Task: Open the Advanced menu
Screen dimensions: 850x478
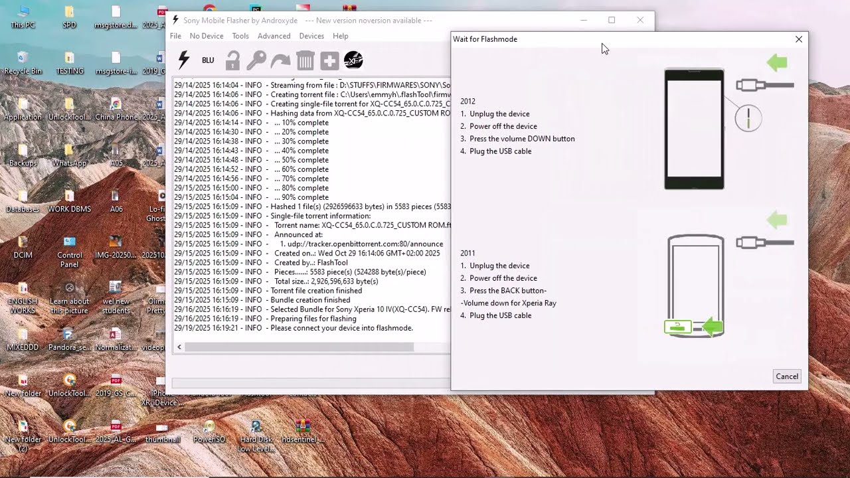Action: pyautogui.click(x=274, y=36)
